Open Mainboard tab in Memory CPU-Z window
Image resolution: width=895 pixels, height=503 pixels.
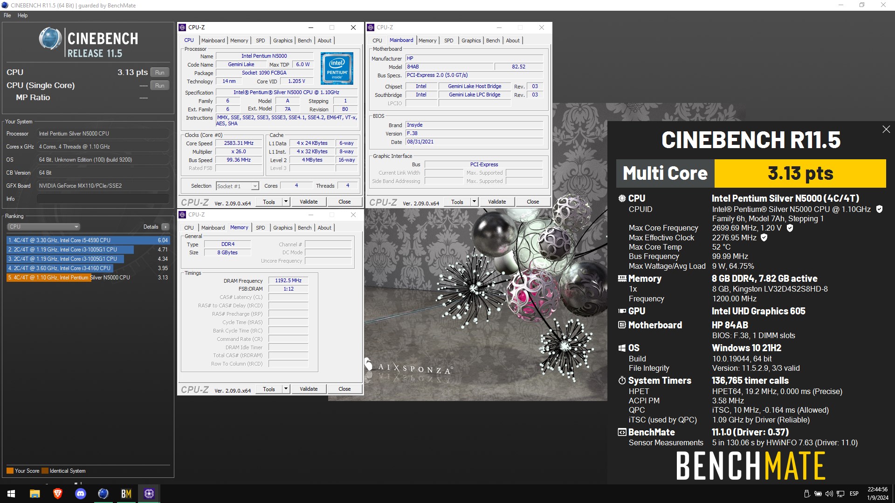coord(213,228)
